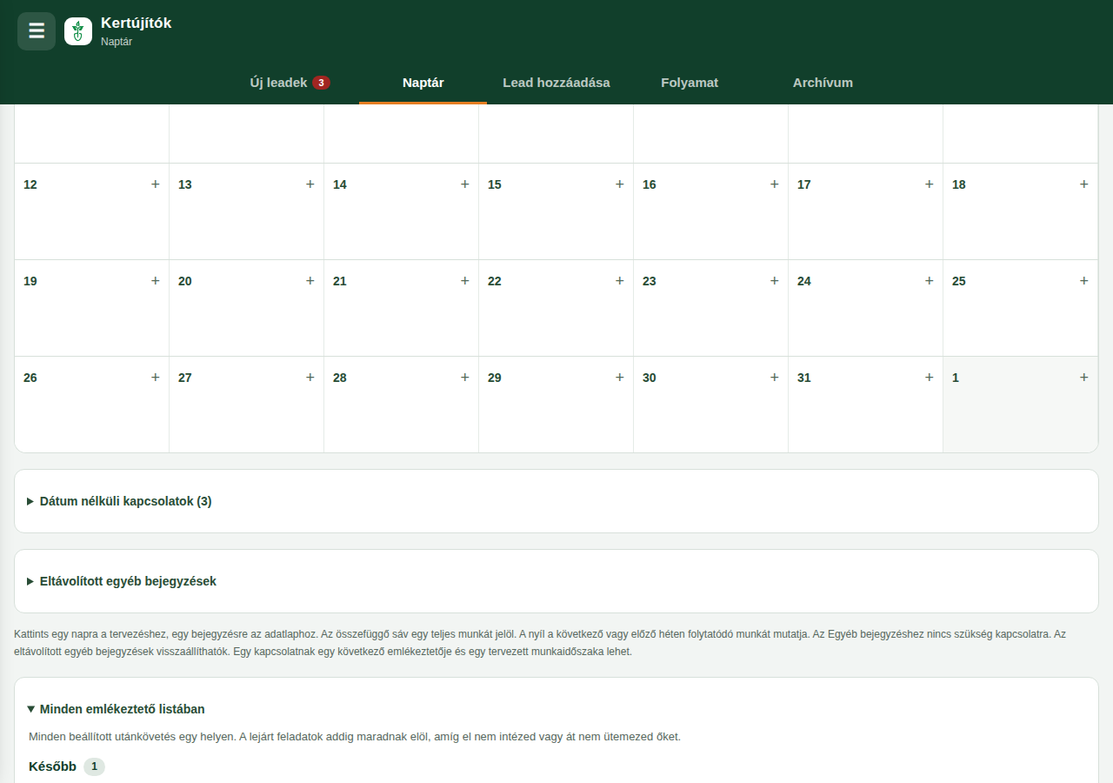Add entry on day 26
Image resolution: width=1113 pixels, height=783 pixels.
[x=156, y=378]
